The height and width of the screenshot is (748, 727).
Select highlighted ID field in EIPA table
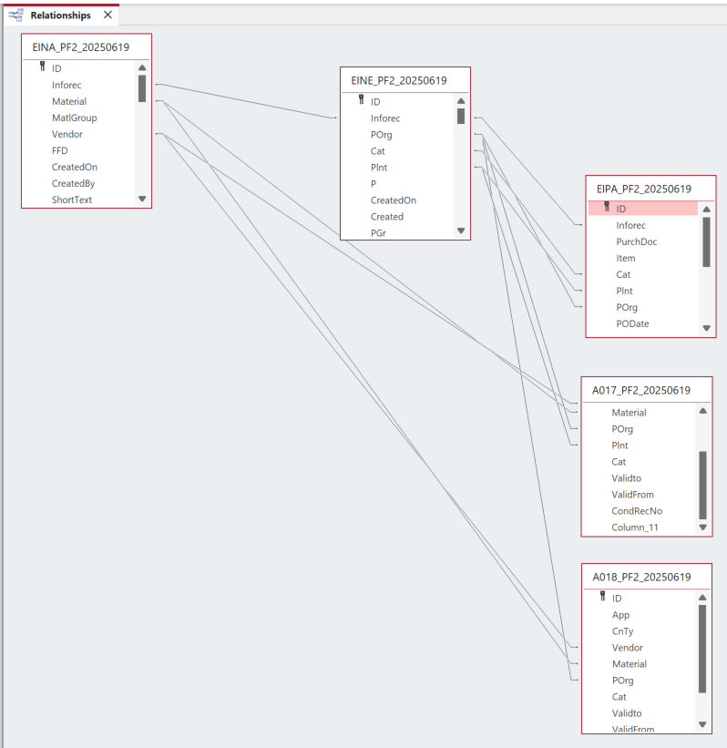[x=642, y=209]
